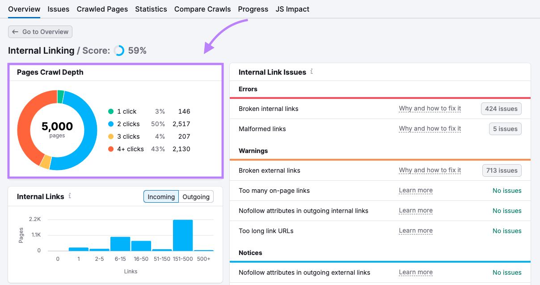Open Learn more for Too many on-page links

click(416, 190)
